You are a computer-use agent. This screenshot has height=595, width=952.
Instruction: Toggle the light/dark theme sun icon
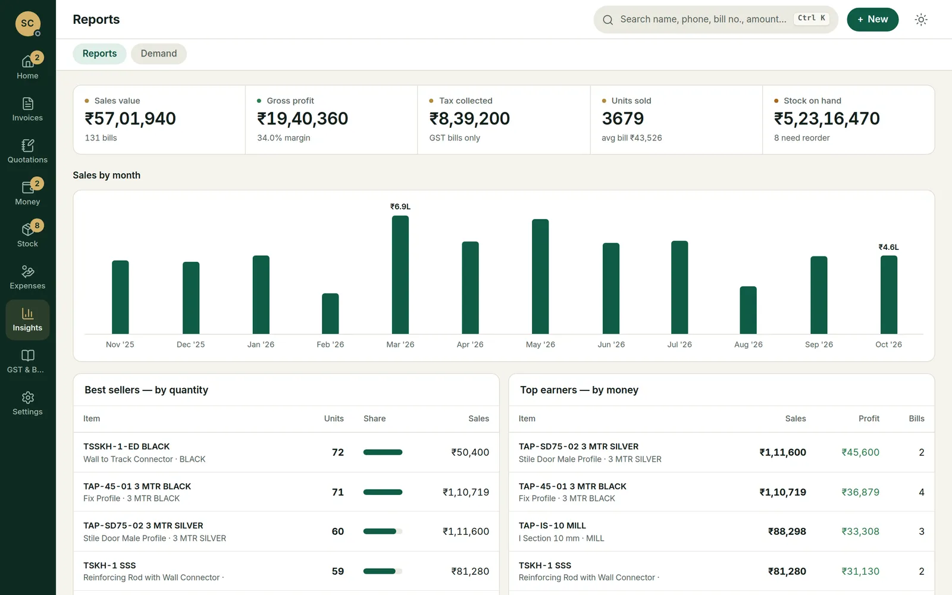pyautogui.click(x=921, y=20)
